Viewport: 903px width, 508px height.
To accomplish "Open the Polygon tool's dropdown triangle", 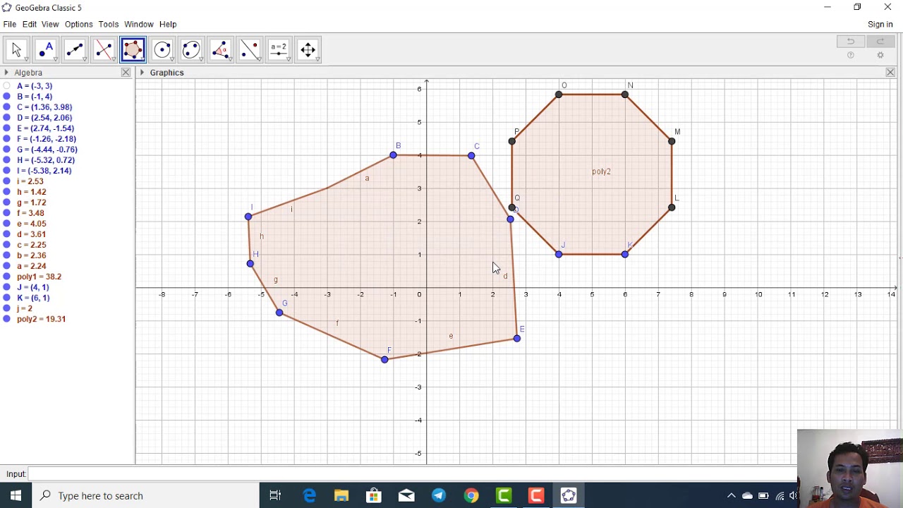I will click(143, 59).
